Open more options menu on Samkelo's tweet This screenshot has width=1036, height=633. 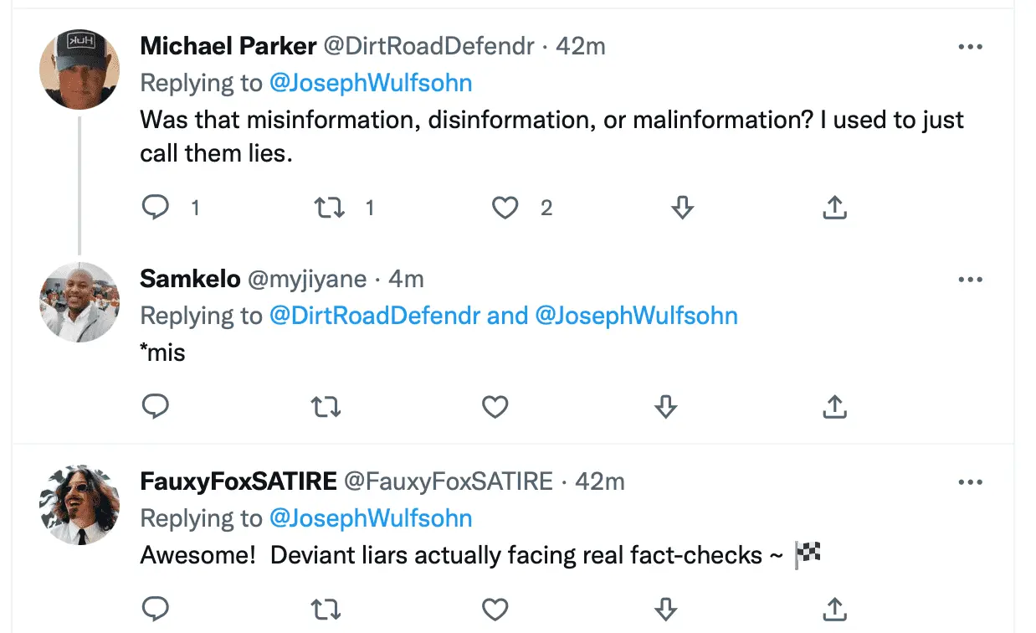pyautogui.click(x=970, y=279)
